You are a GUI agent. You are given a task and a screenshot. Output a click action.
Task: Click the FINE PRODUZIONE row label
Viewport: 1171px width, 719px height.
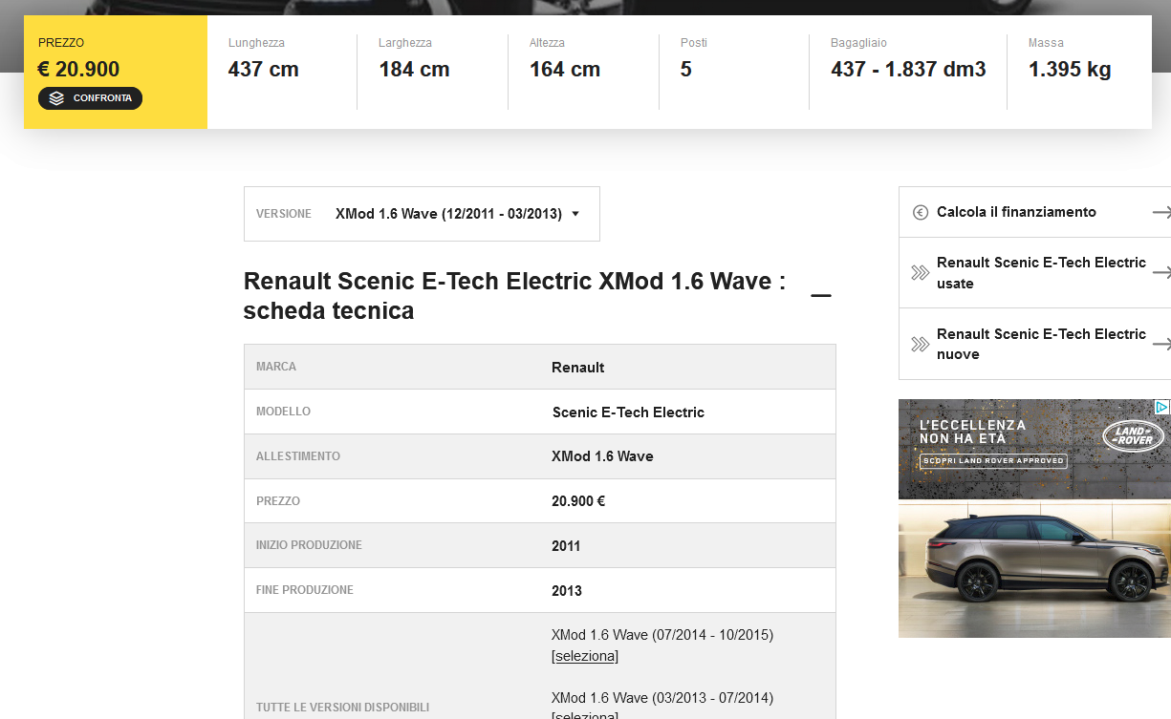pyautogui.click(x=305, y=590)
